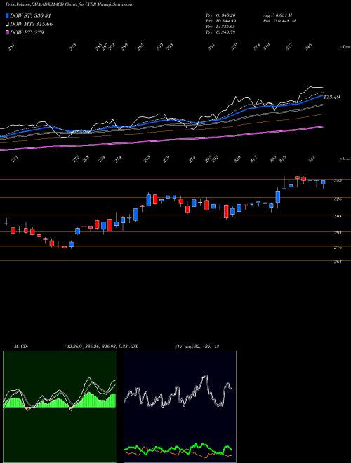
Task: Click the blue DOW ST legend swatch
Action: tap(7, 15)
